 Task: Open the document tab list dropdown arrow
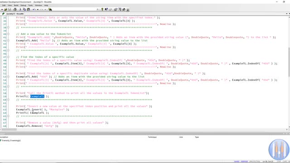(287, 14)
